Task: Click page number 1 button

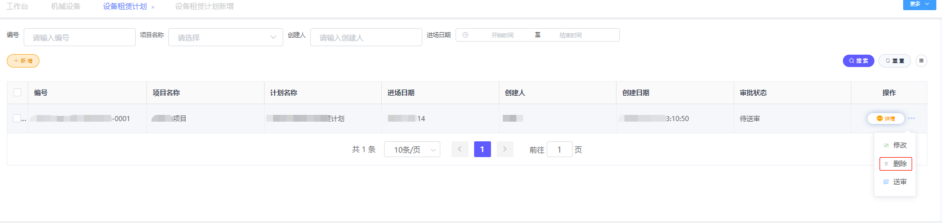Action: (483, 149)
